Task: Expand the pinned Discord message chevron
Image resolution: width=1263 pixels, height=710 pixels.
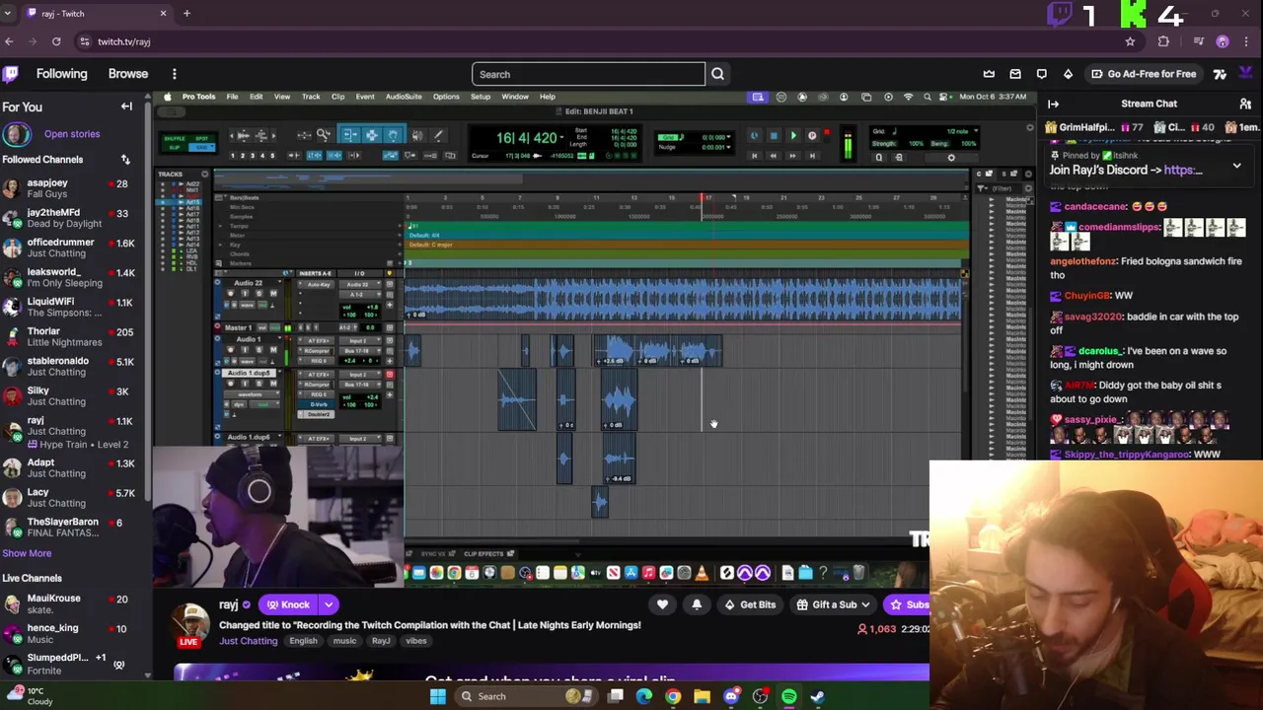Action: point(1236,167)
